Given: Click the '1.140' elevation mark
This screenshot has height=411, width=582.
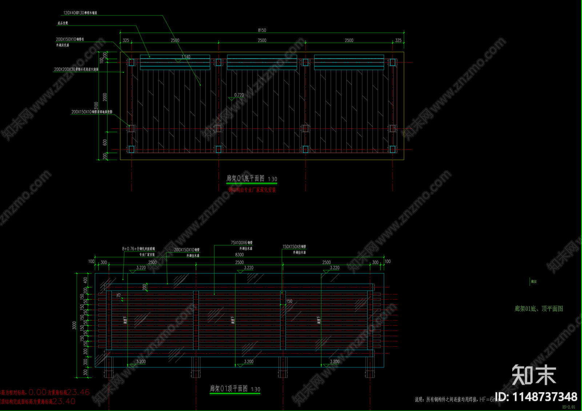Looking at the screenshot, I should coord(186,57).
